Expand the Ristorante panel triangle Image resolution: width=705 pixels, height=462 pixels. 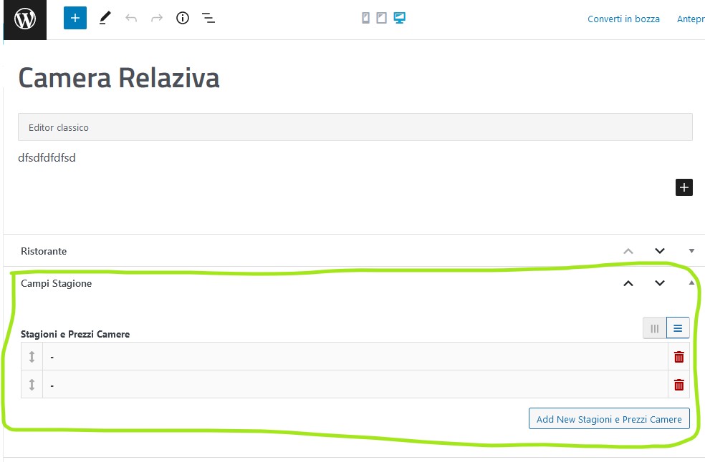(691, 251)
